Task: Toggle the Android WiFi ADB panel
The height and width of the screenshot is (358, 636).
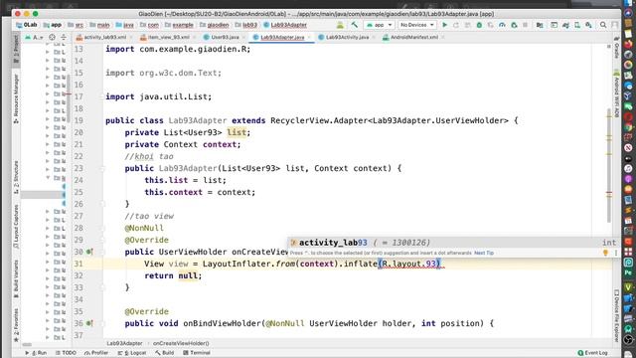Action: (x=616, y=94)
